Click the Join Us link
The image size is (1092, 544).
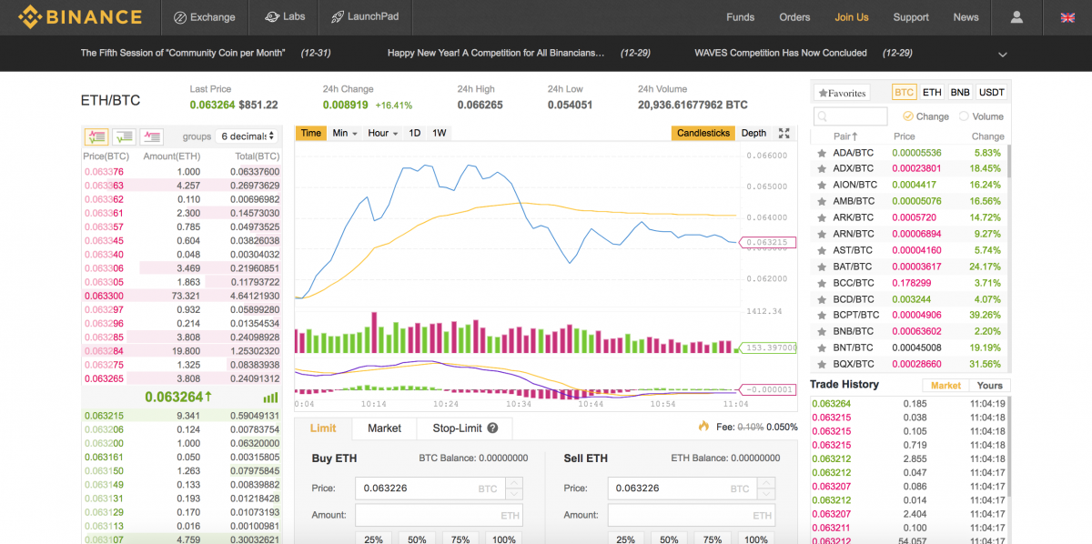point(852,17)
